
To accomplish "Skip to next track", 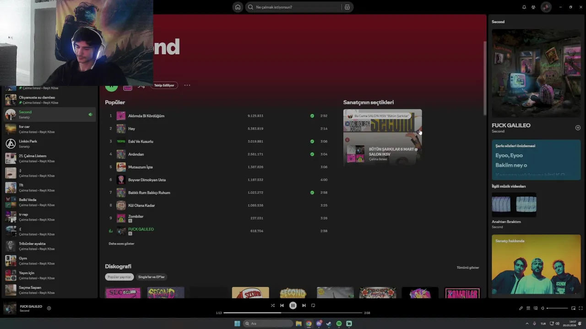I will [x=304, y=305].
